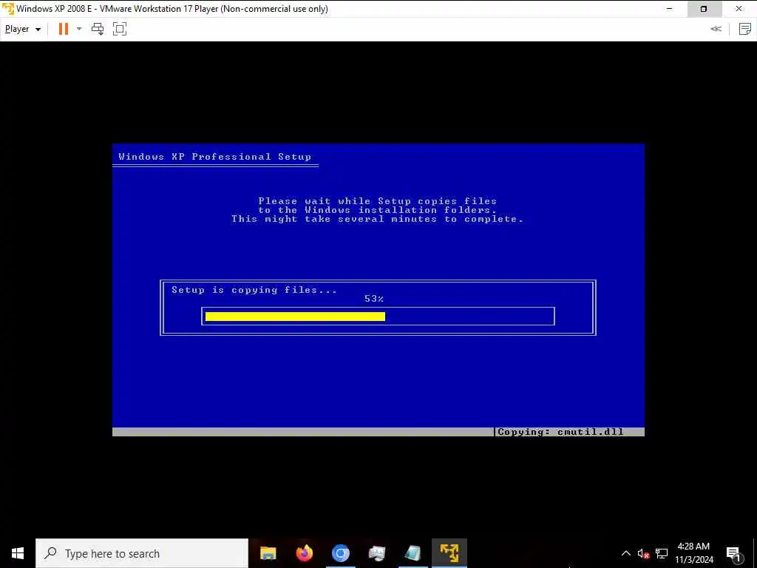Restore down the VMware Player window
Screen dimensions: 757x568
(x=704, y=9)
